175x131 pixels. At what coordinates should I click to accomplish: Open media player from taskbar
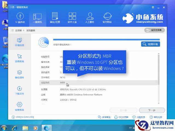(35, 128)
